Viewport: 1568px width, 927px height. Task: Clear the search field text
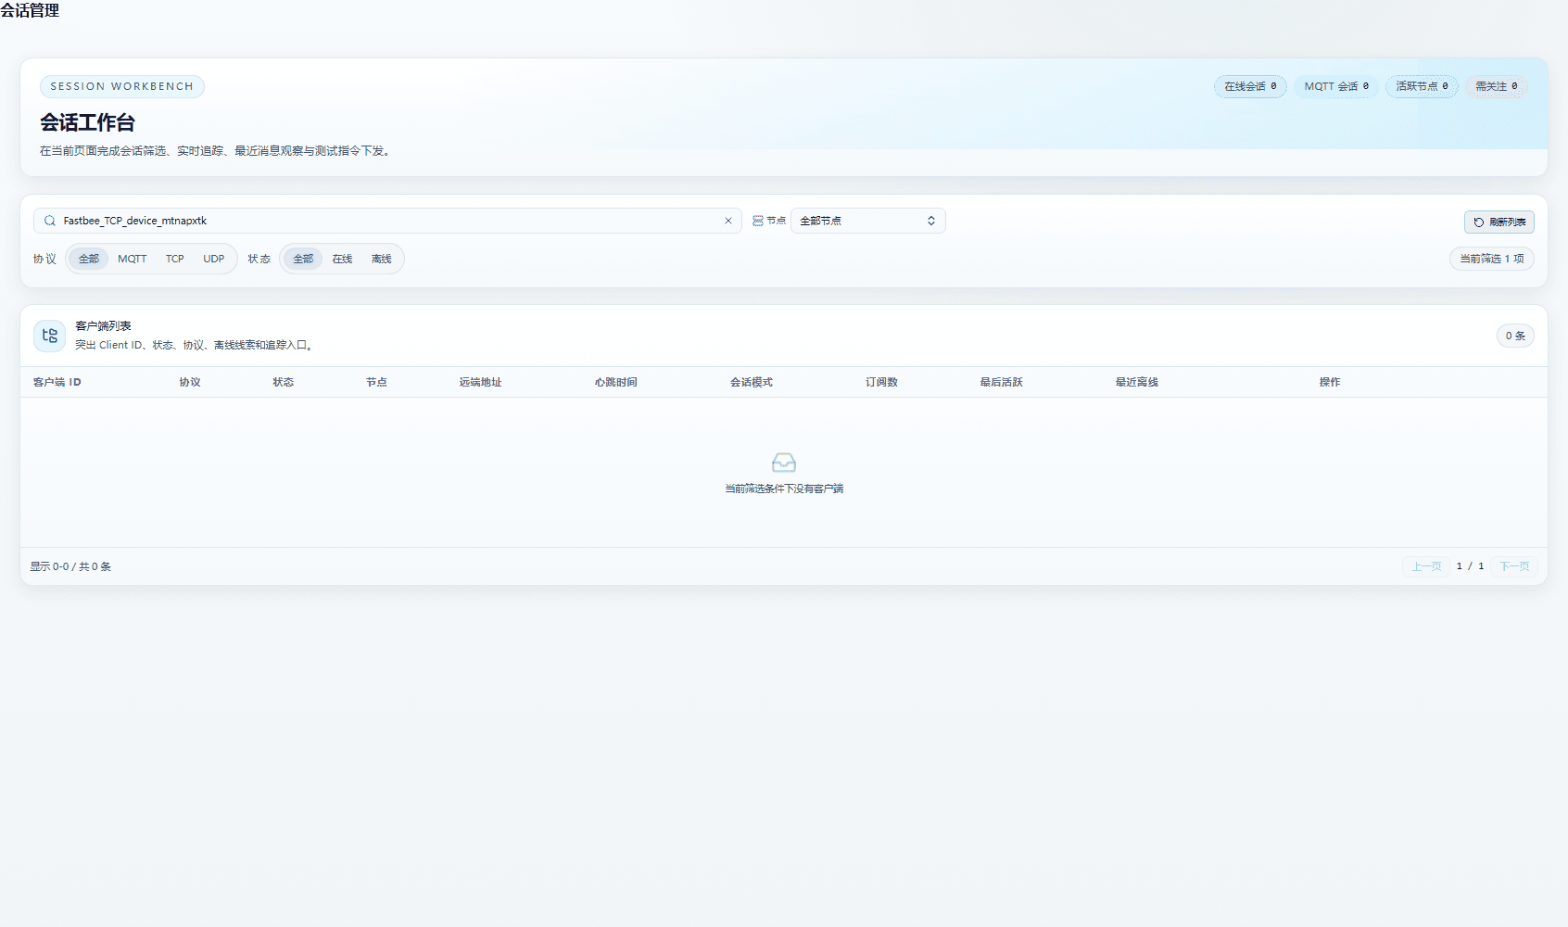coord(727,221)
